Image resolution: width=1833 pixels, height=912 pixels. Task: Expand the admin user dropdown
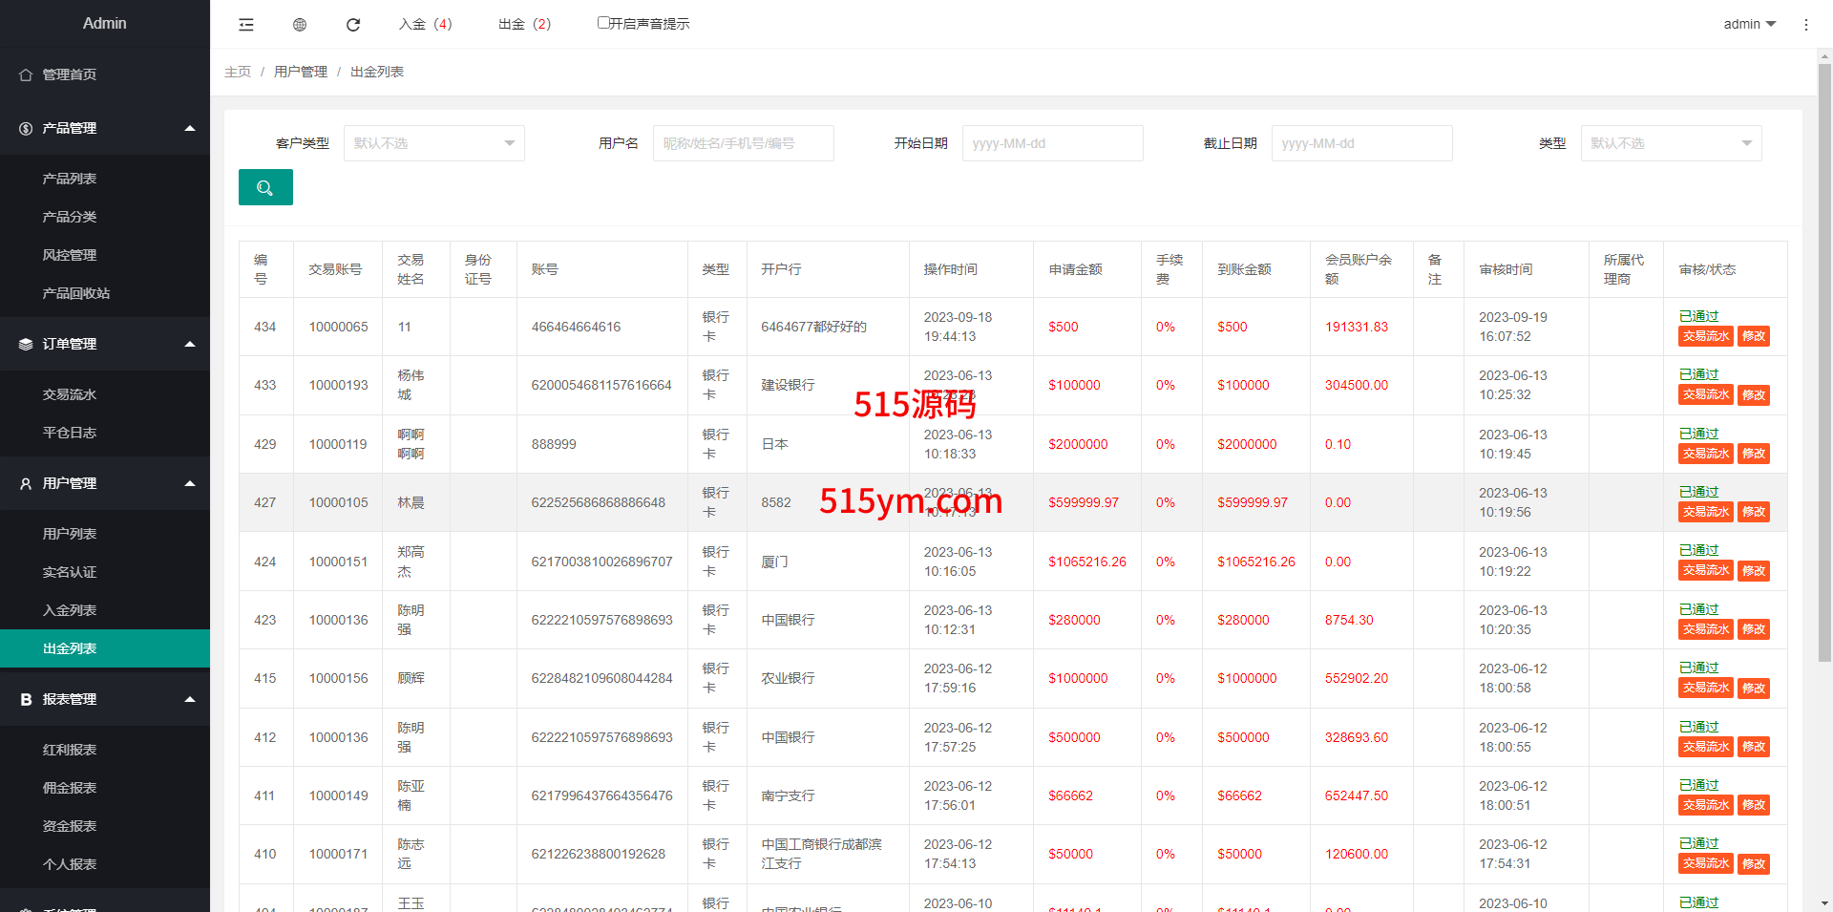pyautogui.click(x=1749, y=24)
